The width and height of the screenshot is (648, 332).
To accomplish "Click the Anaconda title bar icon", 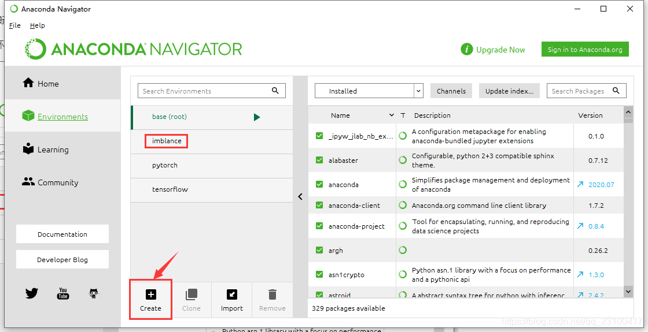I will point(14,9).
